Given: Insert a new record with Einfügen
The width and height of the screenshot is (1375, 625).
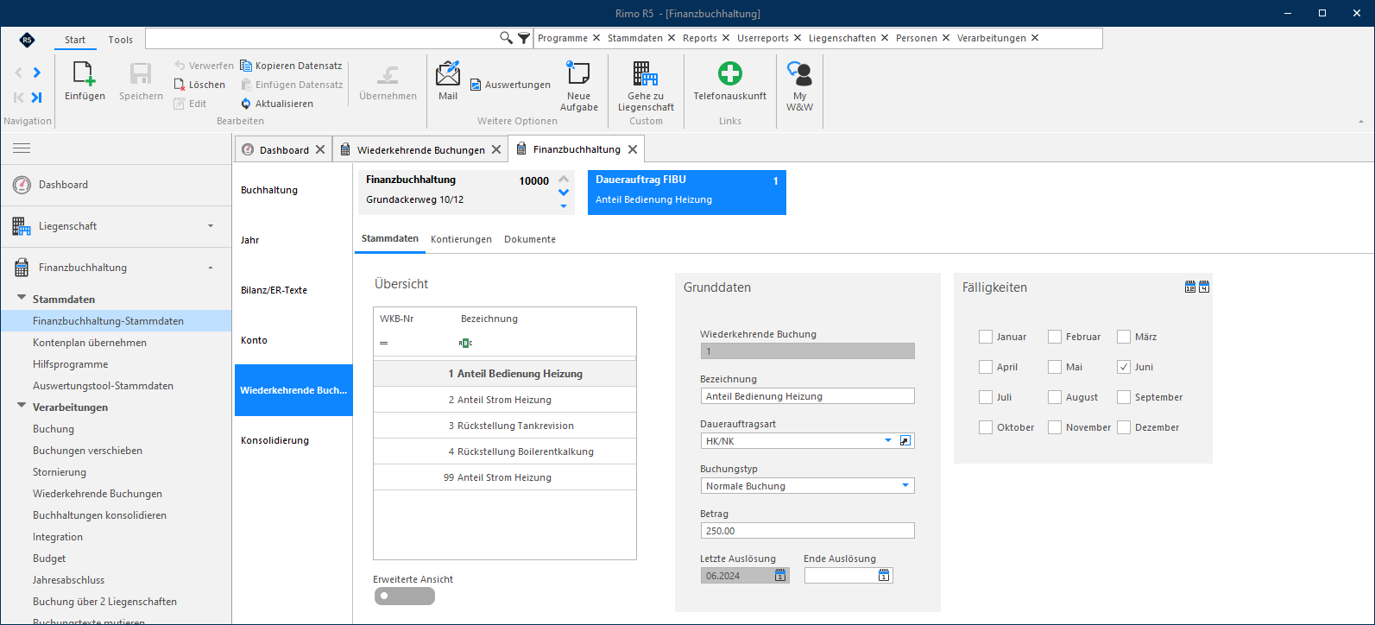Looking at the screenshot, I should pos(85,82).
